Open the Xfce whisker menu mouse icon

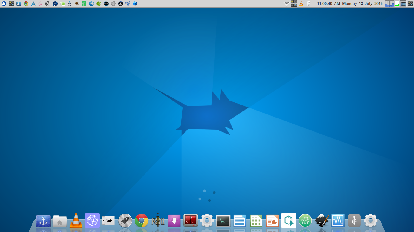tap(4, 4)
